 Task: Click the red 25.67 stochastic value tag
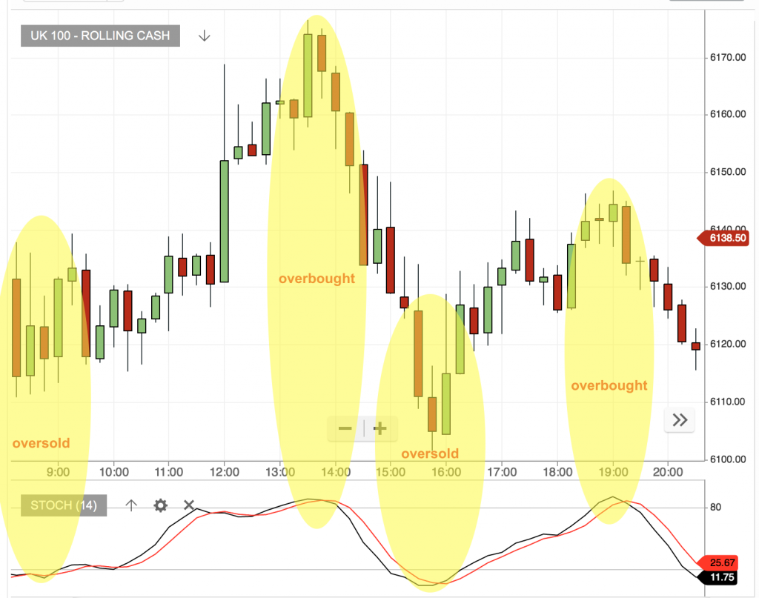point(719,562)
